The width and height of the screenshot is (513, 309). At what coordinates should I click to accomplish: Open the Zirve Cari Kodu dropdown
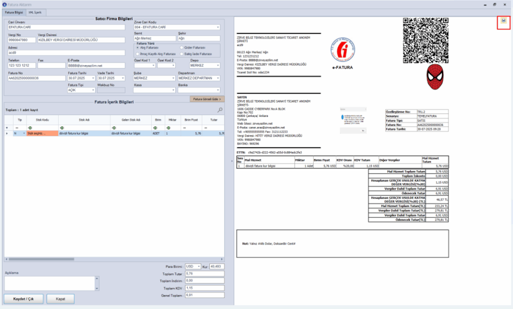click(x=218, y=27)
